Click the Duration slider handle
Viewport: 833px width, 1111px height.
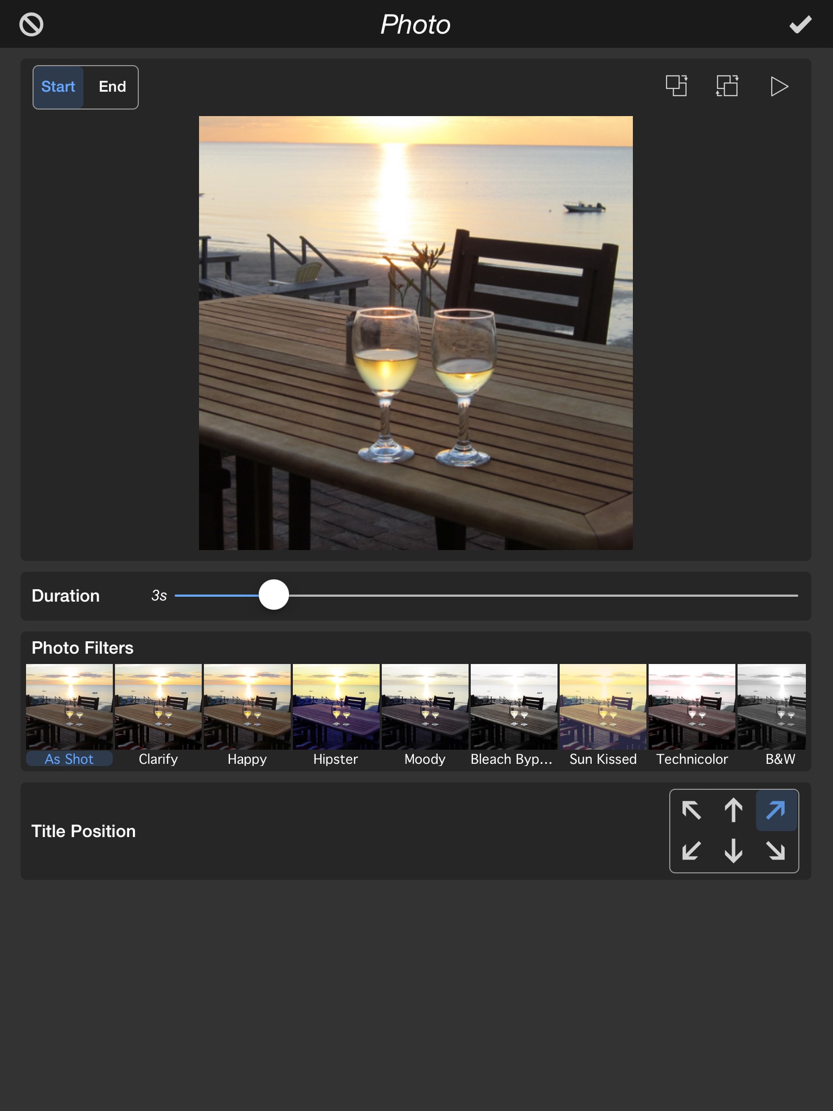(x=274, y=595)
